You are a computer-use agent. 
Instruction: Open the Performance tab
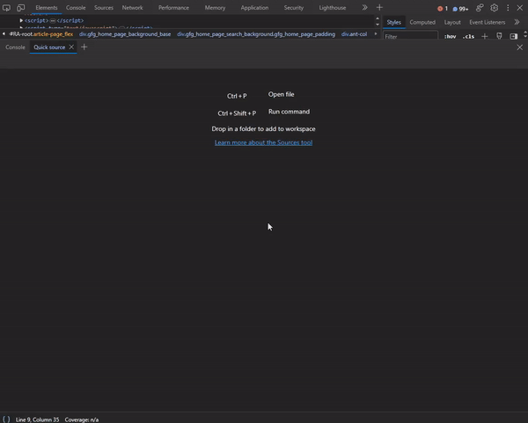click(x=173, y=7)
